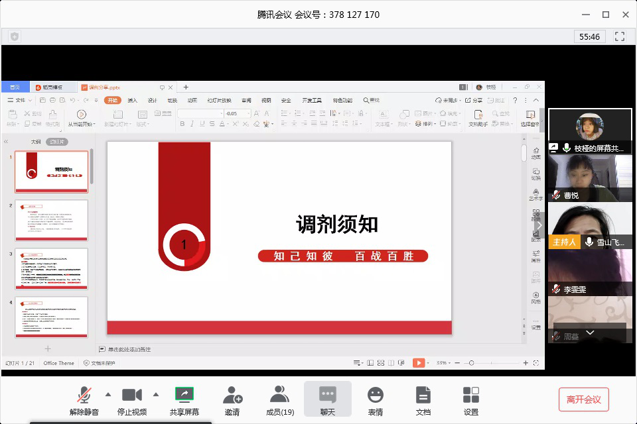
Task: Collapse the participant video panel arrow
Action: [539, 225]
